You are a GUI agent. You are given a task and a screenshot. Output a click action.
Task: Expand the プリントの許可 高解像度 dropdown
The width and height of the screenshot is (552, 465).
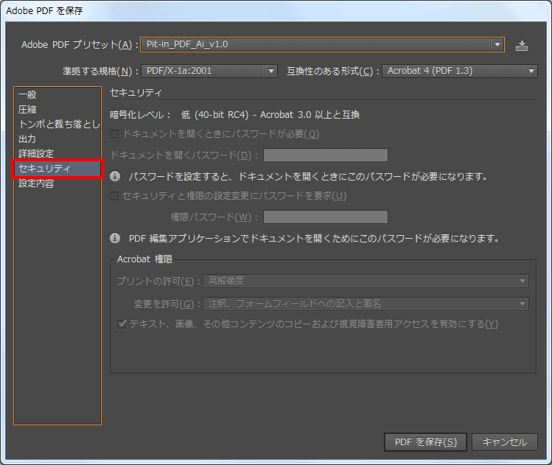pyautogui.click(x=366, y=281)
